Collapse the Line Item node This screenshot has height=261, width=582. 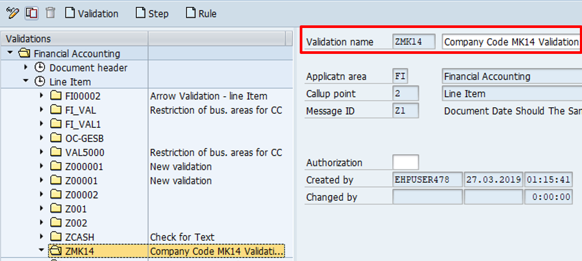tap(25, 81)
